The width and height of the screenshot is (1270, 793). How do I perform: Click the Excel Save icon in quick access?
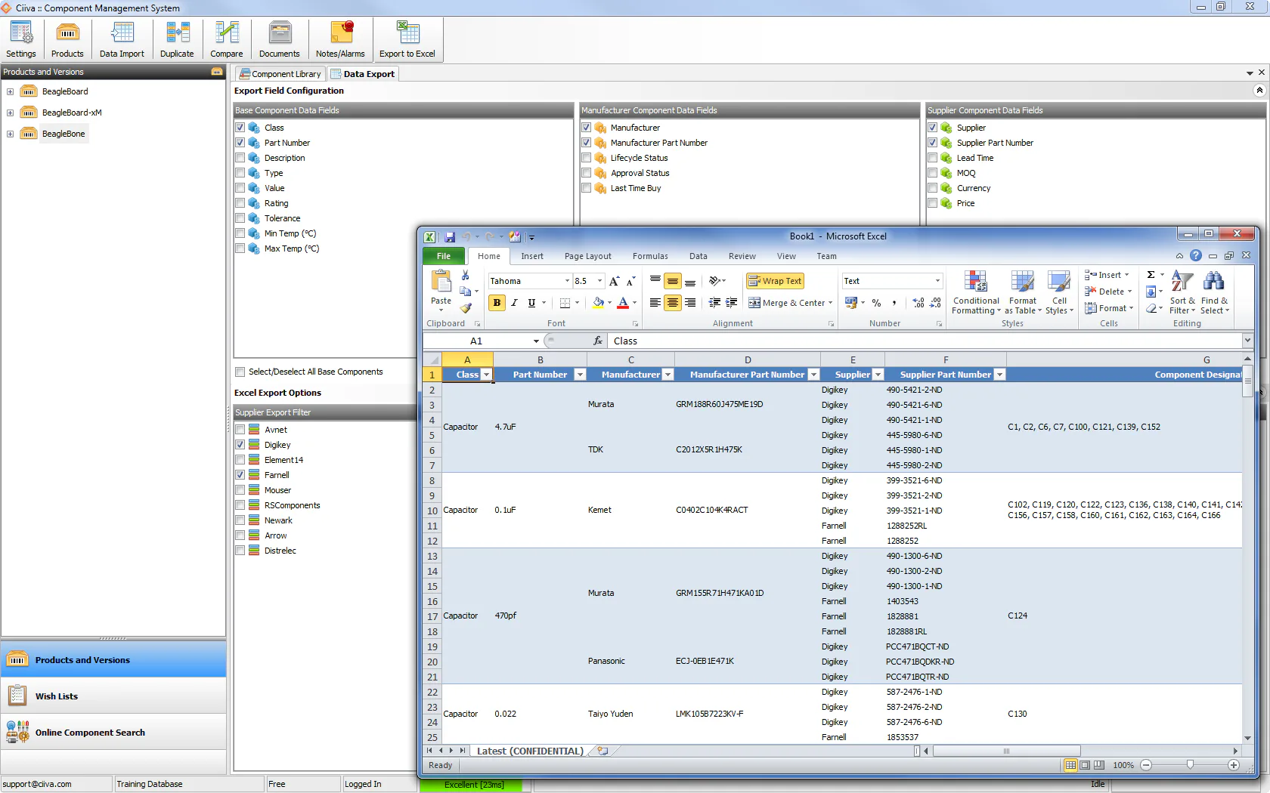point(450,236)
